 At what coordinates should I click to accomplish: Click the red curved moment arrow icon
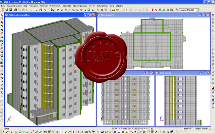(156, 10)
